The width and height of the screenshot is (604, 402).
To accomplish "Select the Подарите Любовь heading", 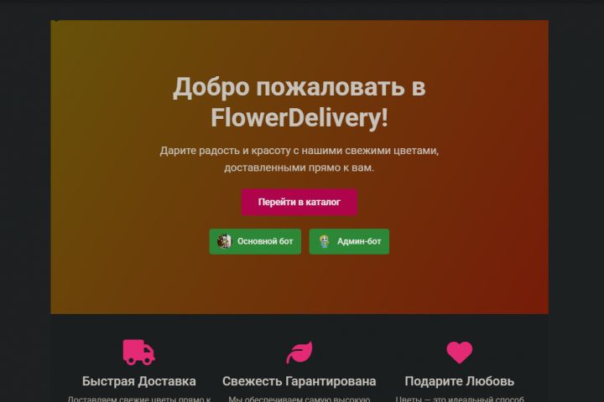I will [459, 381].
